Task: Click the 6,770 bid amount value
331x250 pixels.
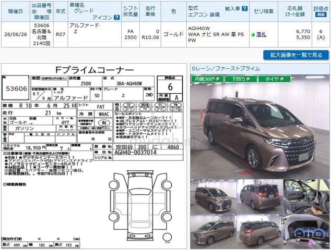Action: 303,31
